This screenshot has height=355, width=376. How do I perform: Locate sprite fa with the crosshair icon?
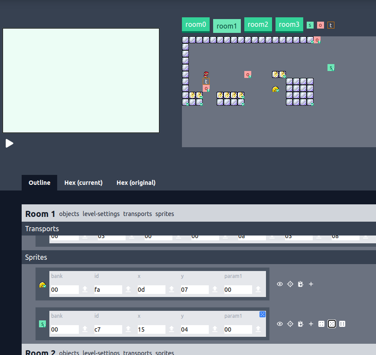click(290, 284)
